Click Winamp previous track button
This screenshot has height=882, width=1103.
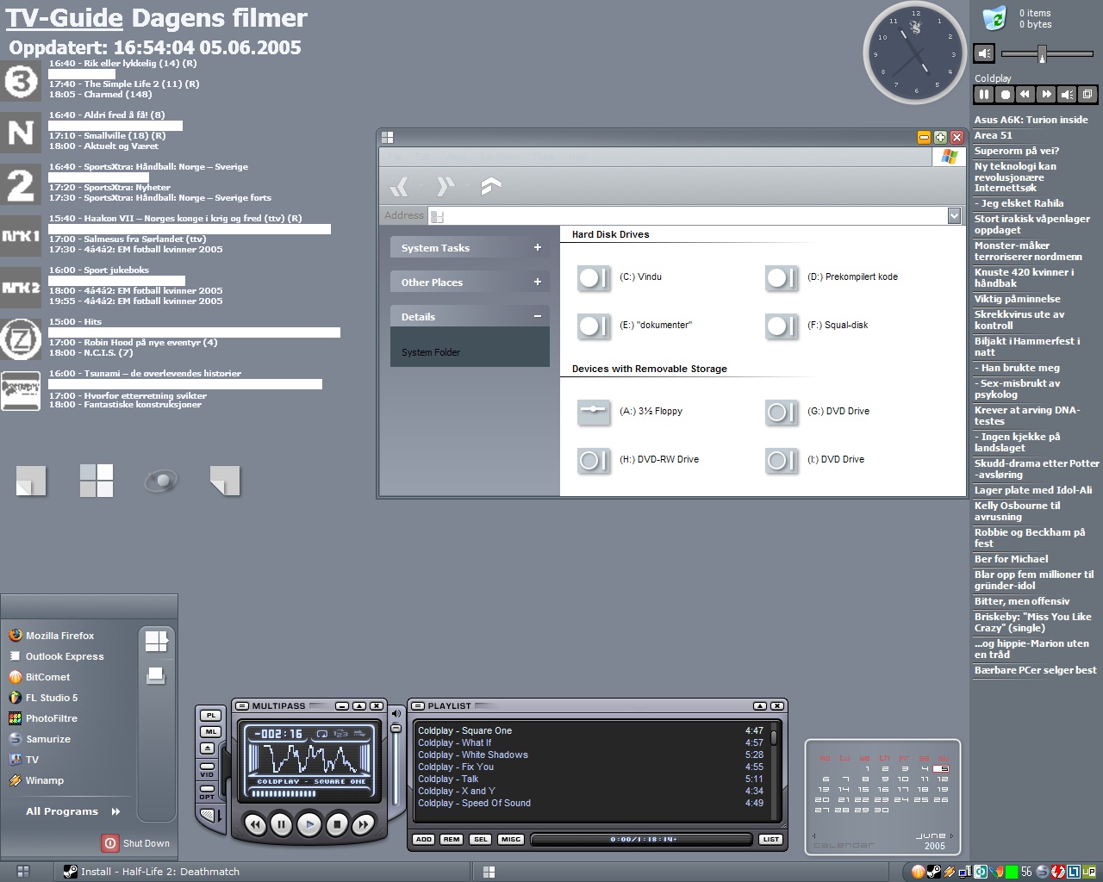click(x=255, y=824)
